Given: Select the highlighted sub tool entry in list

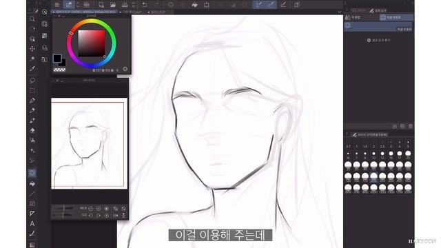Looking at the screenshot, I should tap(378, 27).
